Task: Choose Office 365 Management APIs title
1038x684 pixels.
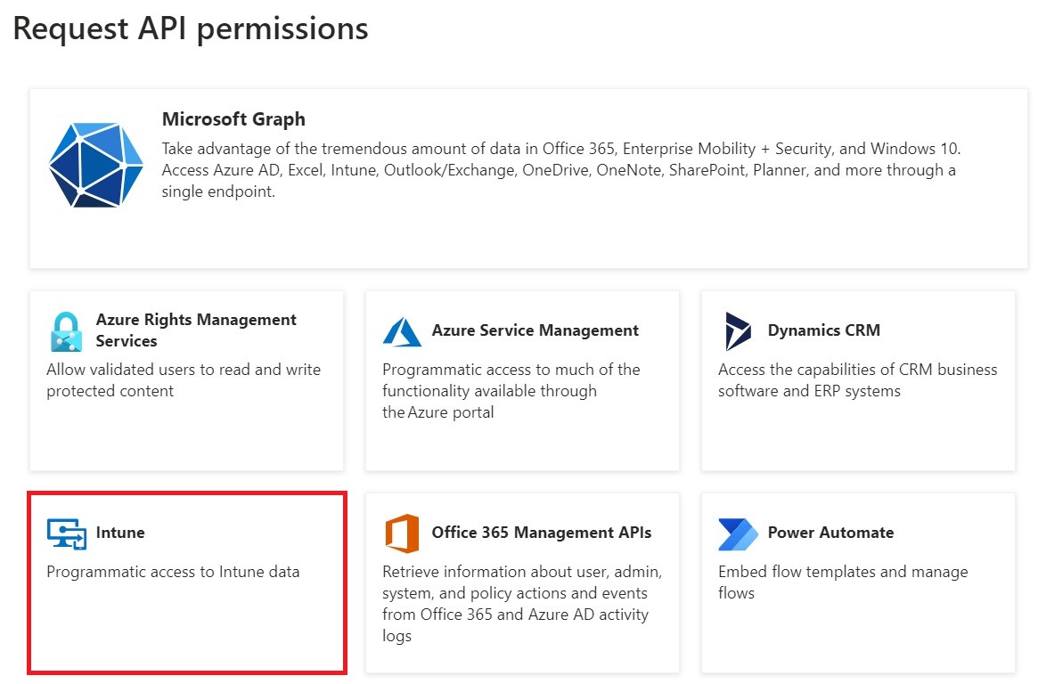Action: pos(542,533)
